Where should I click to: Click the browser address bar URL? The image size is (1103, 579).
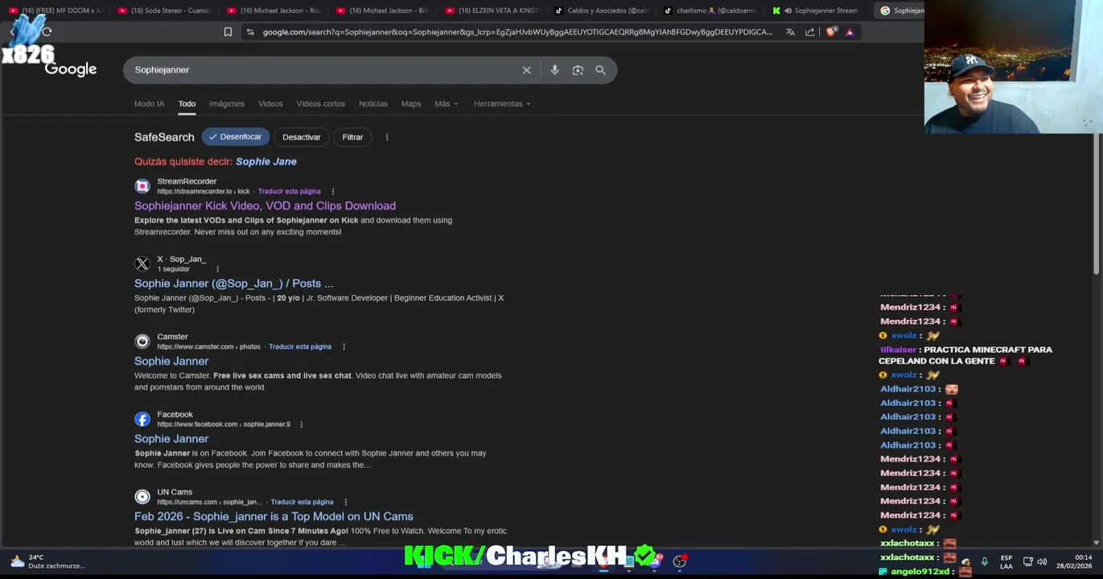click(x=517, y=32)
